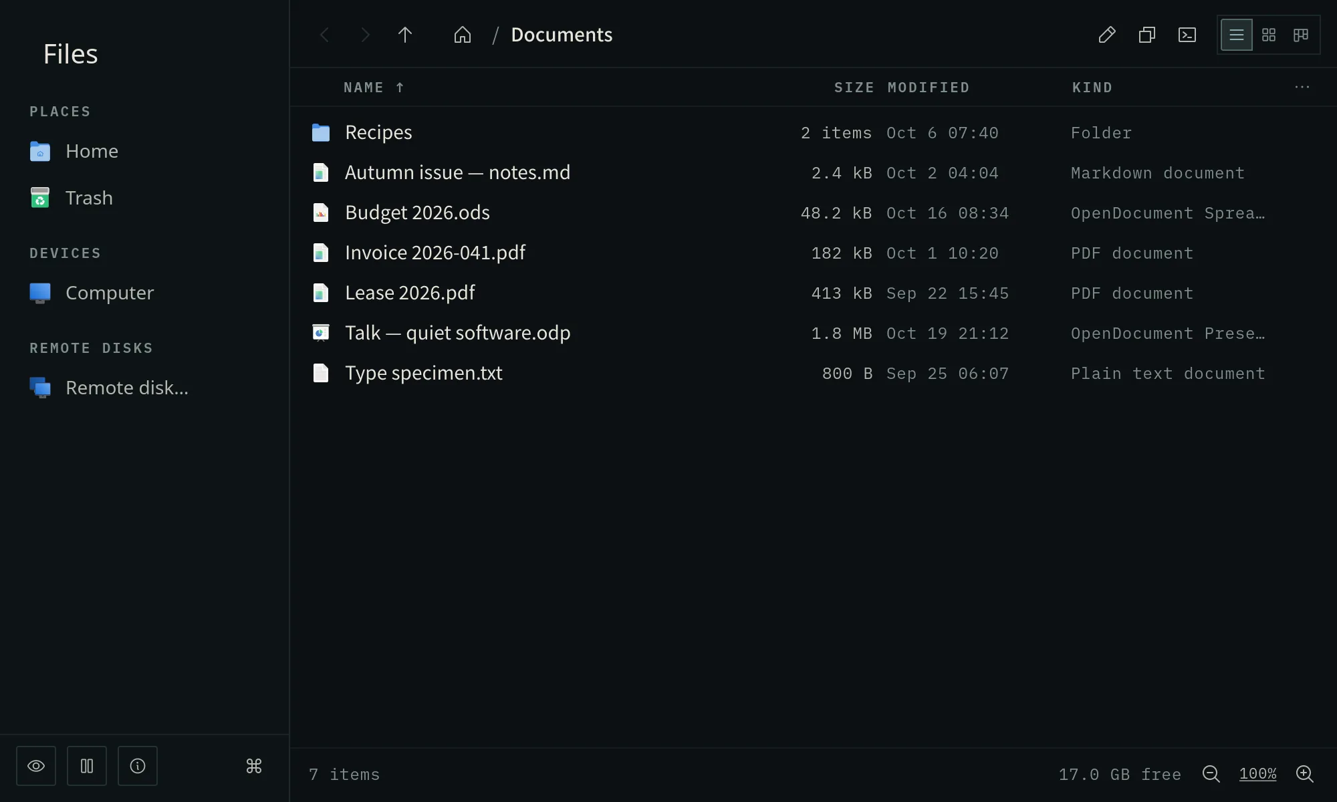Sort by Modified column header
This screenshot has height=802, width=1337.
[929, 88]
